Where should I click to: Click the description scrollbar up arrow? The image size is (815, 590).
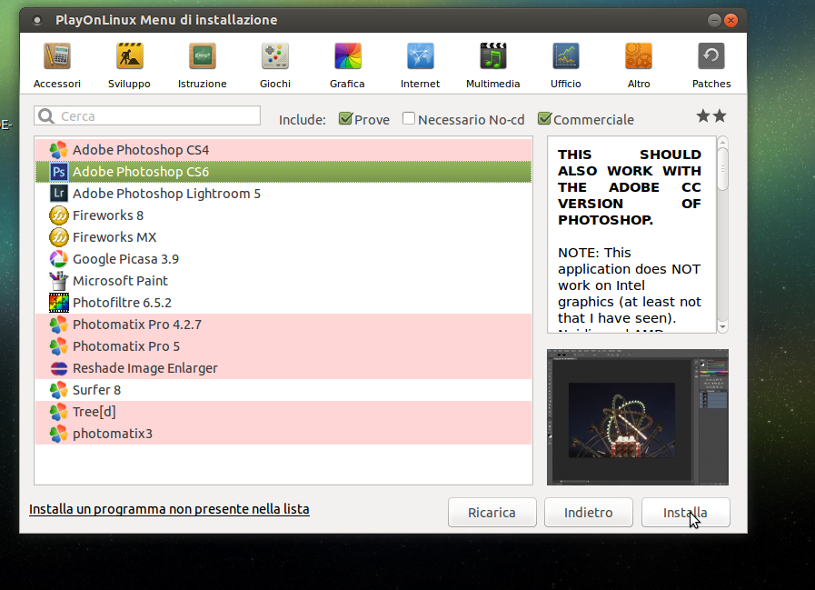[x=722, y=142]
